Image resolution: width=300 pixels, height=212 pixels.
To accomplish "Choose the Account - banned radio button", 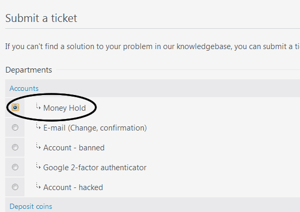I will pos(15,147).
